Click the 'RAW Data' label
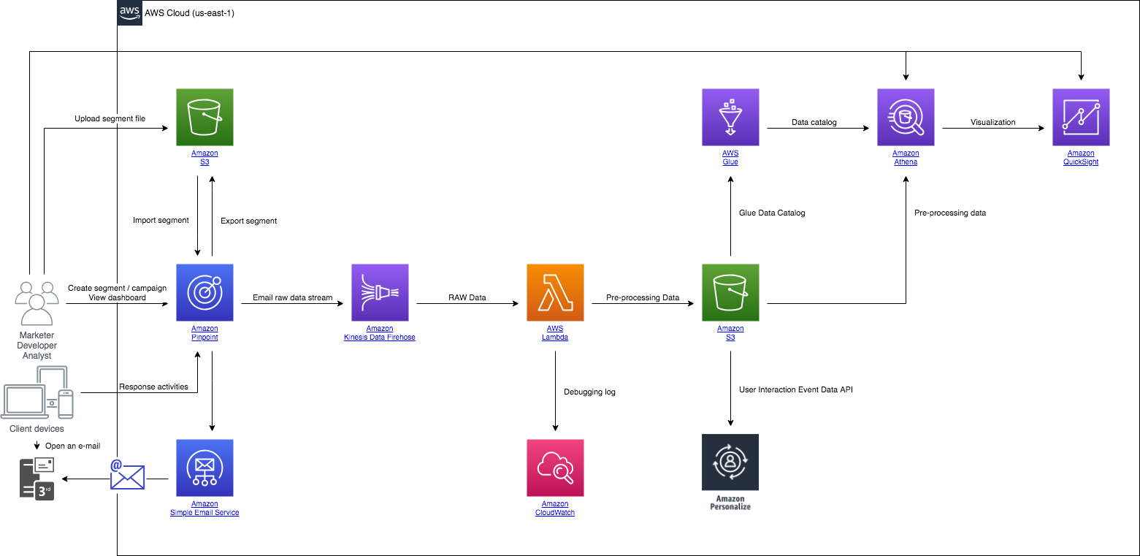Image resolution: width=1140 pixels, height=556 pixels. 467,297
